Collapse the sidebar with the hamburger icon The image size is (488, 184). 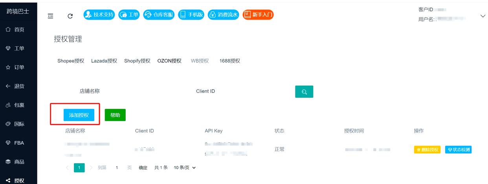pos(50,16)
